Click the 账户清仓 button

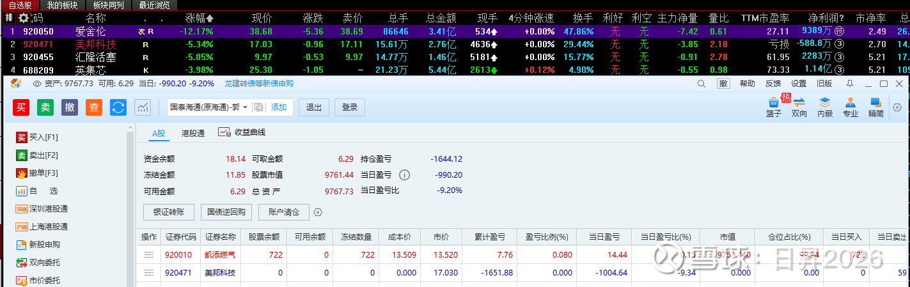pyautogui.click(x=284, y=212)
